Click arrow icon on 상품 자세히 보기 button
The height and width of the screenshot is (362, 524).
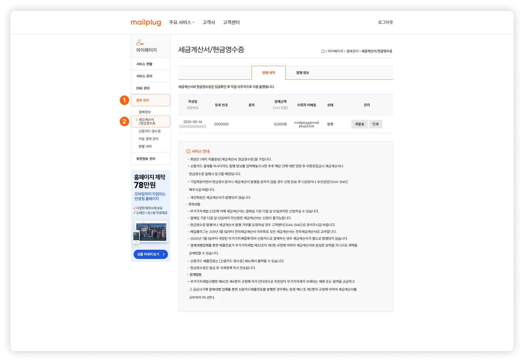(164, 254)
